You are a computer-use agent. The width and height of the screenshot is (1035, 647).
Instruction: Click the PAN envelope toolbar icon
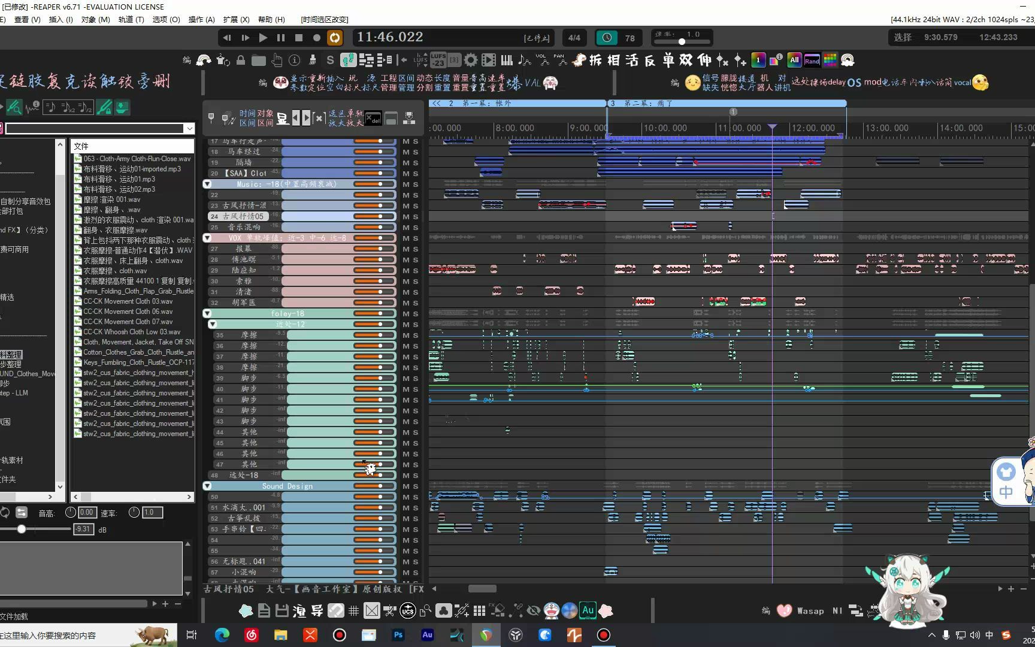tap(560, 60)
